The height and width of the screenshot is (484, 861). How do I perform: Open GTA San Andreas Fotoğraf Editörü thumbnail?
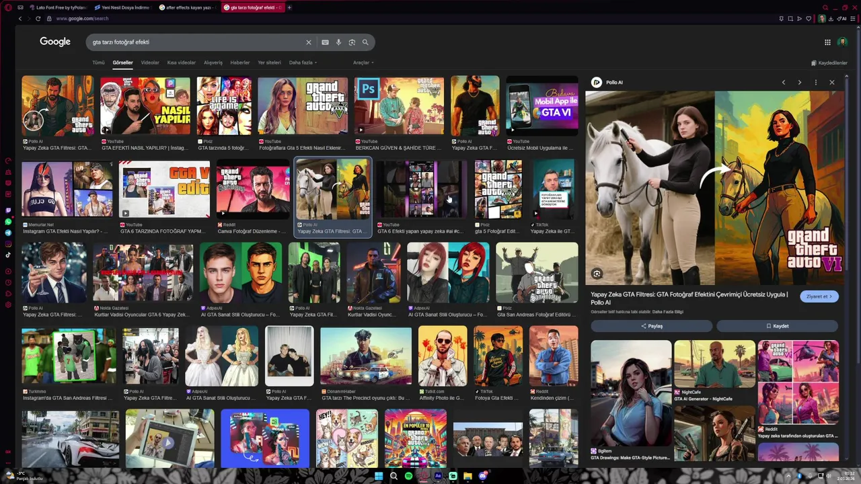tap(537, 273)
